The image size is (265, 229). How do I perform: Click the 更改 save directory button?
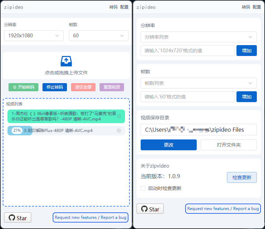(169, 145)
